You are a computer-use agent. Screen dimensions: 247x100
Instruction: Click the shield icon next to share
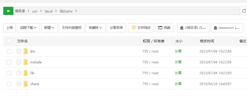coord(19,84)
